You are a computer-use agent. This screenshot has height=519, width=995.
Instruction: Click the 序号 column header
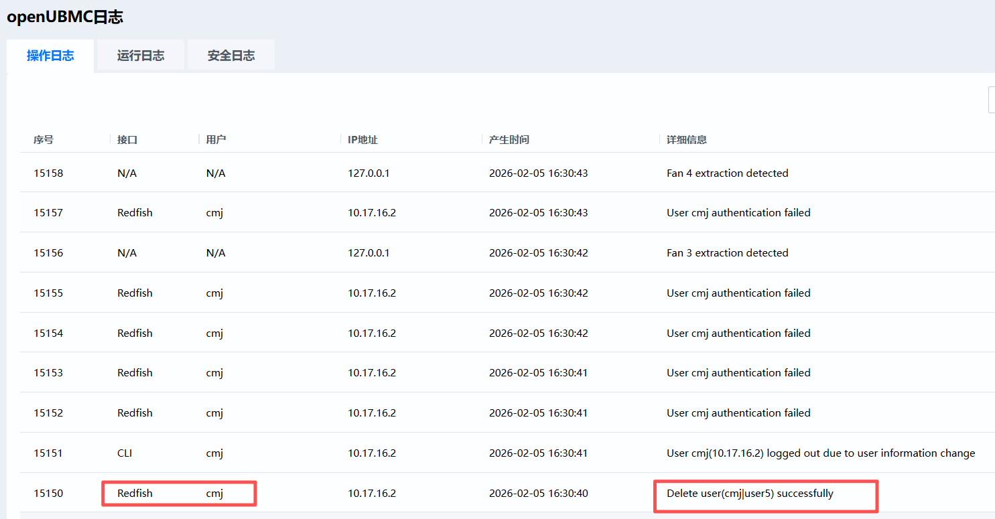pos(44,140)
